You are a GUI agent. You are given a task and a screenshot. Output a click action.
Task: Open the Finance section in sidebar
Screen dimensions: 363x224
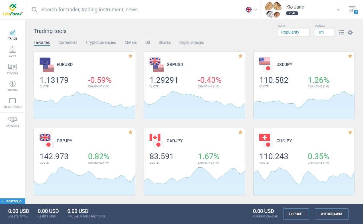click(x=13, y=86)
